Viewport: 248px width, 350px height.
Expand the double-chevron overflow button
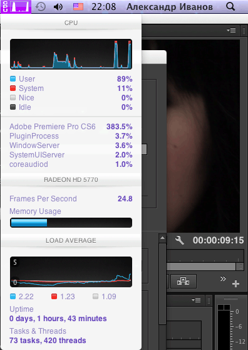223,278
